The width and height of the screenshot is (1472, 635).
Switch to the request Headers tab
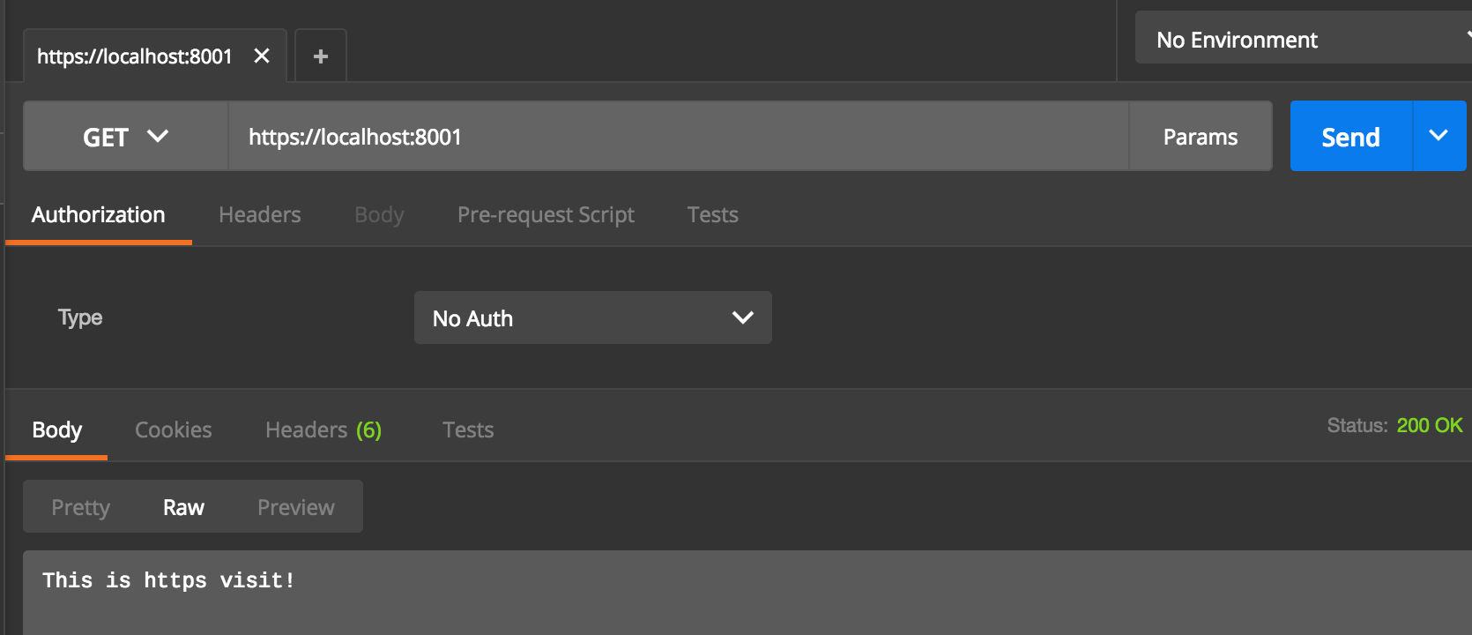pos(260,215)
